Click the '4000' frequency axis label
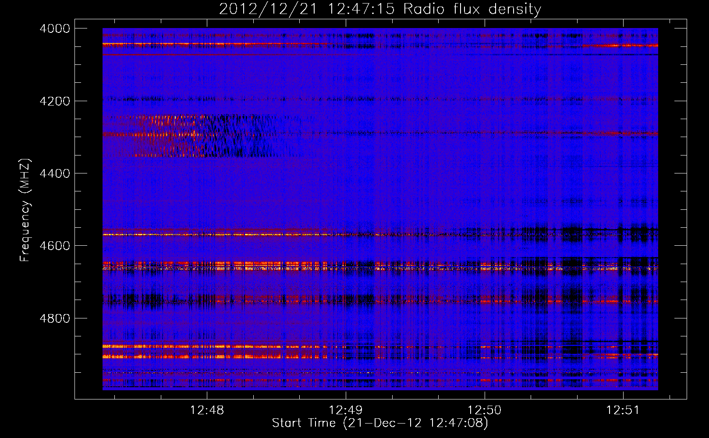The height and width of the screenshot is (438, 709). point(55,28)
